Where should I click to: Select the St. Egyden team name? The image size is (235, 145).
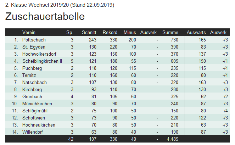(x=34, y=47)
